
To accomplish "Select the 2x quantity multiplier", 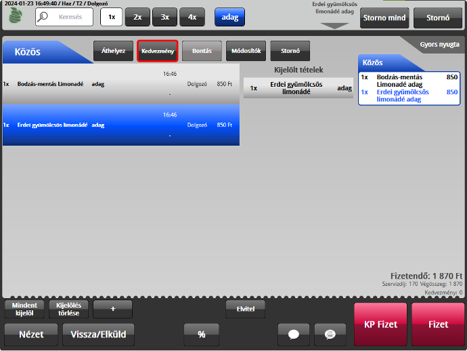I will click(x=137, y=17).
